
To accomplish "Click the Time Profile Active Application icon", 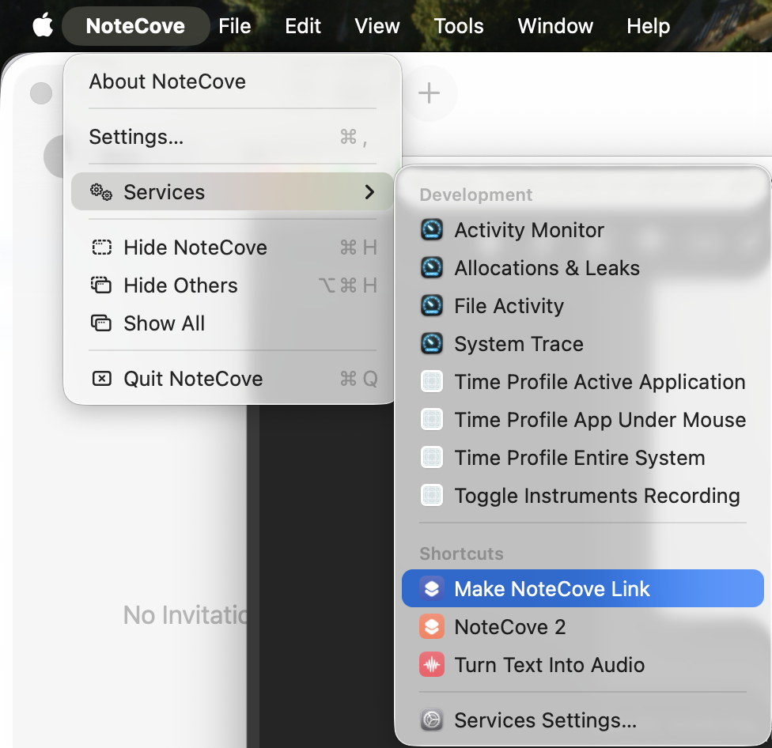I will pyautogui.click(x=432, y=381).
